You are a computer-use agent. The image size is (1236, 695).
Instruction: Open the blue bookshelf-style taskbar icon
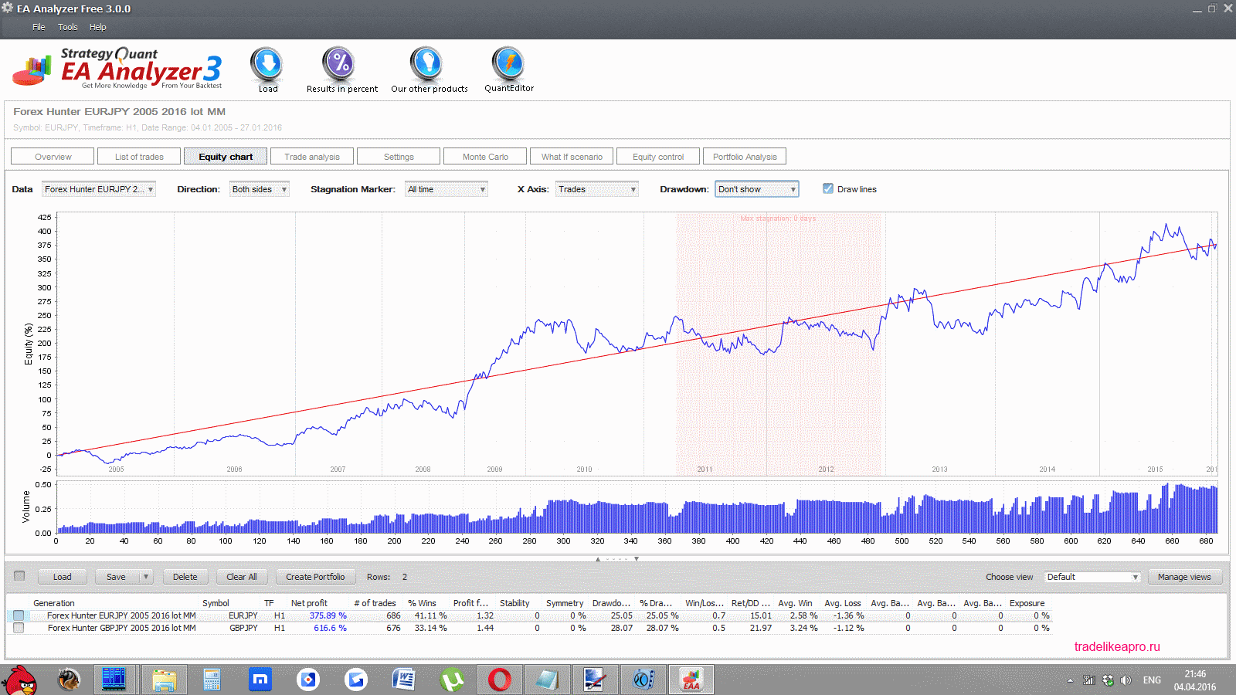114,680
